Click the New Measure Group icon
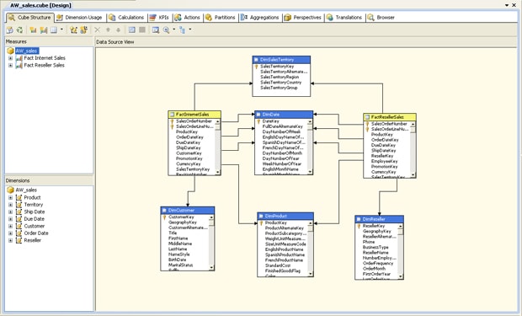Image resolution: width=522 pixels, height=316 pixels. [x=43, y=30]
